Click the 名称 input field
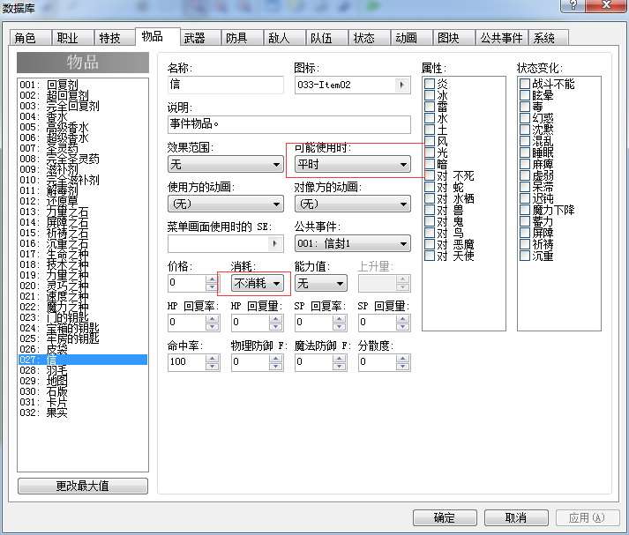Image resolution: width=629 pixels, height=535 pixels. [226, 85]
